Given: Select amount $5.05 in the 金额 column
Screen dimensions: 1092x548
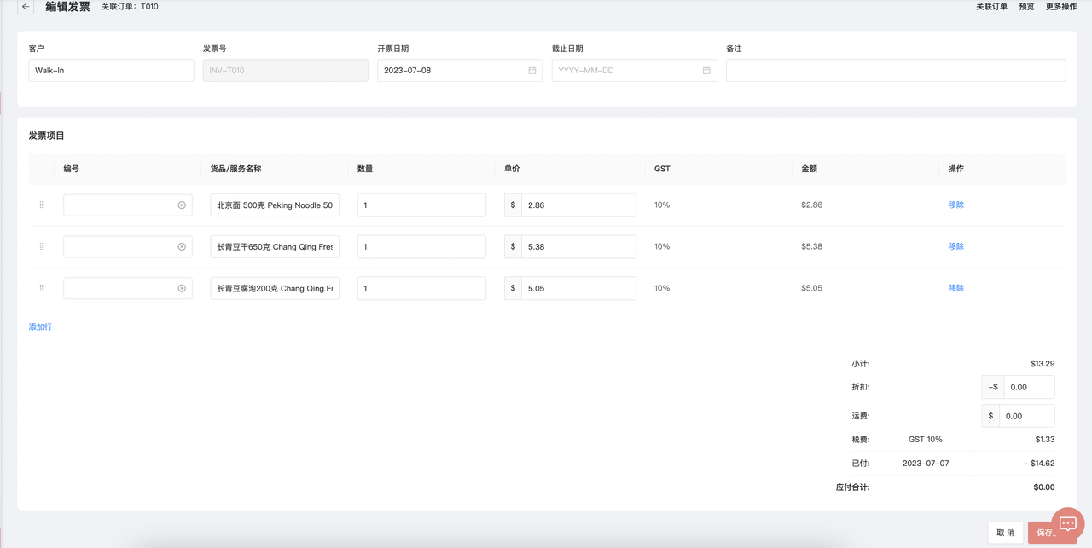Looking at the screenshot, I should point(811,289).
